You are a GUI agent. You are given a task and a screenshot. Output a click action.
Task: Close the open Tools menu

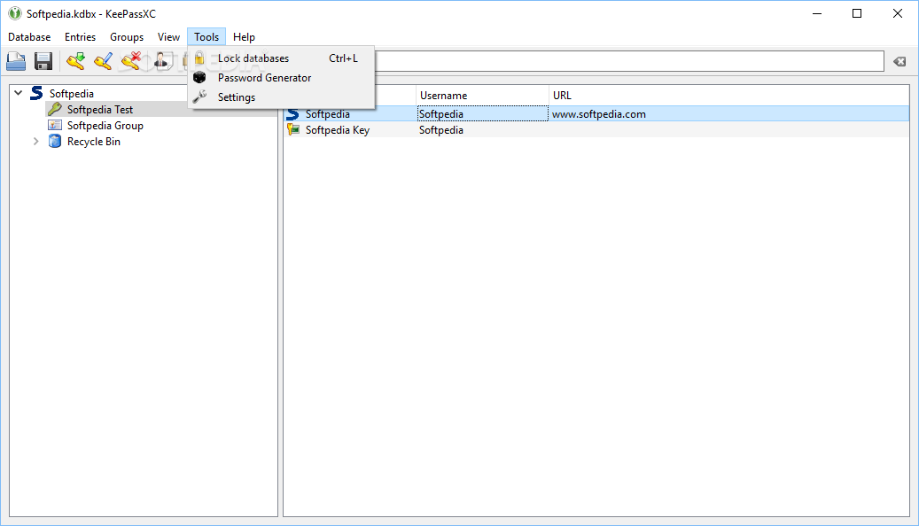point(206,37)
